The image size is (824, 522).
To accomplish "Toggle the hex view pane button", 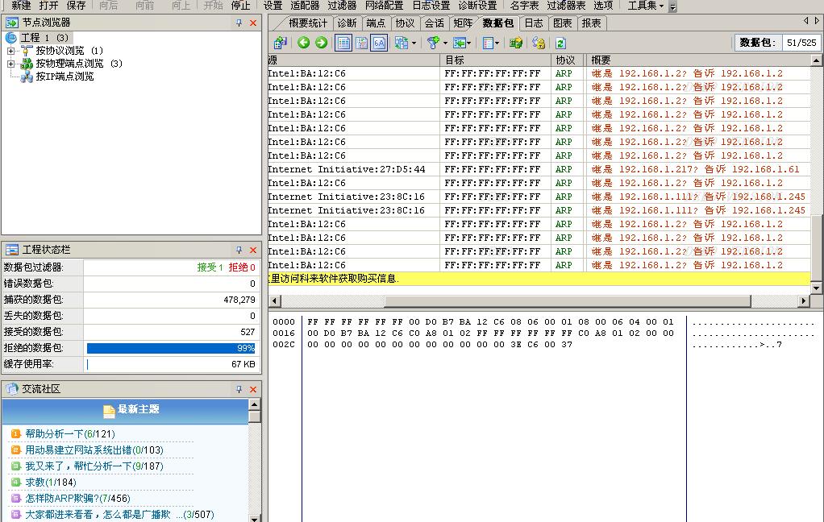I will (x=379, y=43).
